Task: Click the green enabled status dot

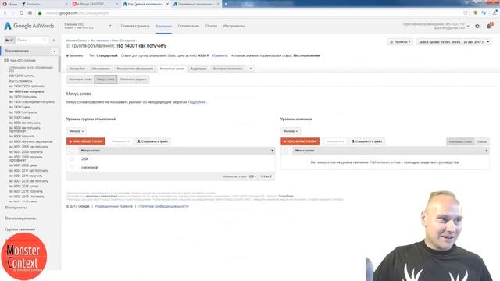Action: tap(68, 55)
